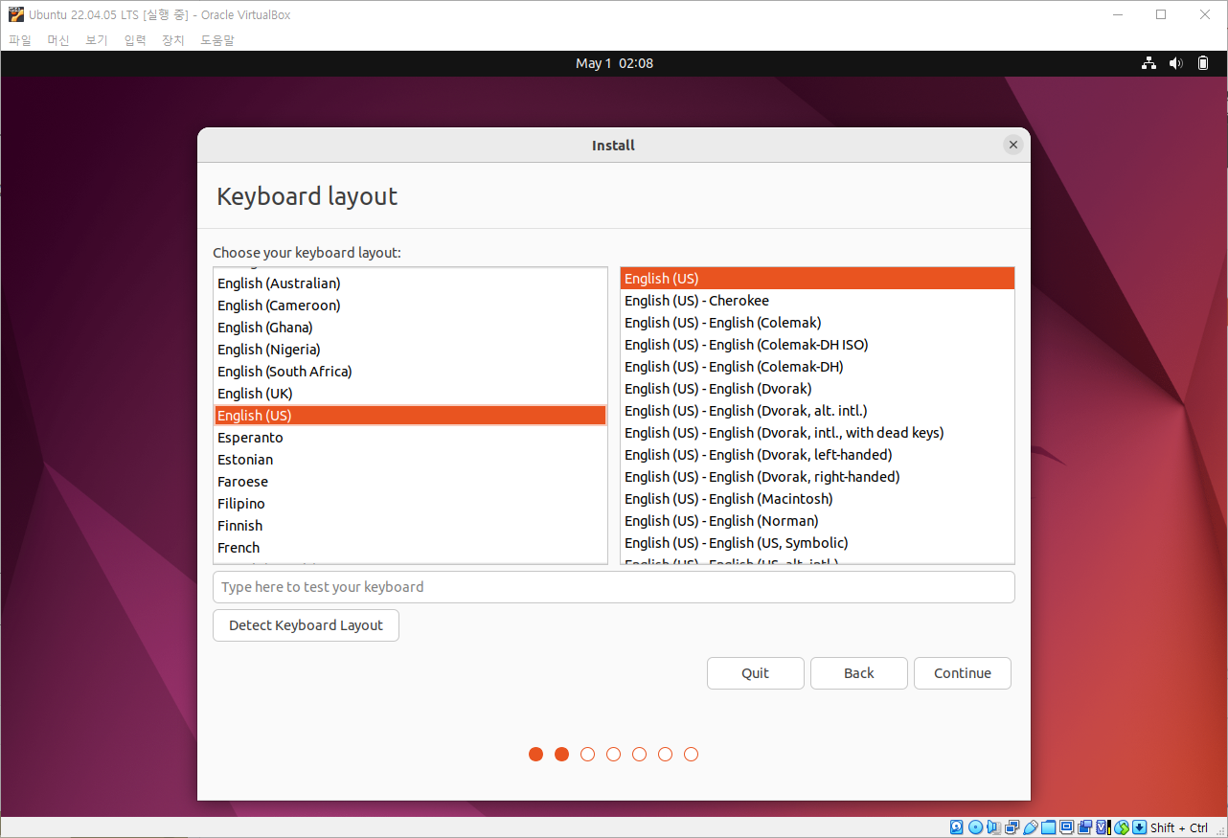
Task: Click the VirtualBox CPU virtualization status icon
Action: click(1103, 827)
